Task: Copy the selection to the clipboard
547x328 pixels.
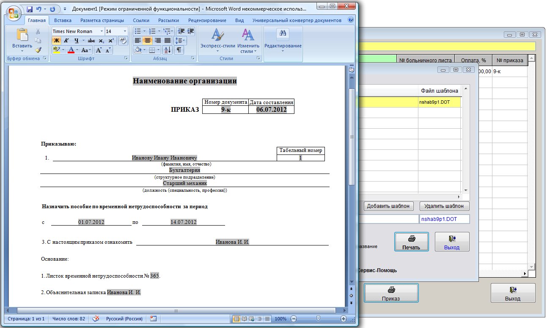Action: [x=38, y=41]
